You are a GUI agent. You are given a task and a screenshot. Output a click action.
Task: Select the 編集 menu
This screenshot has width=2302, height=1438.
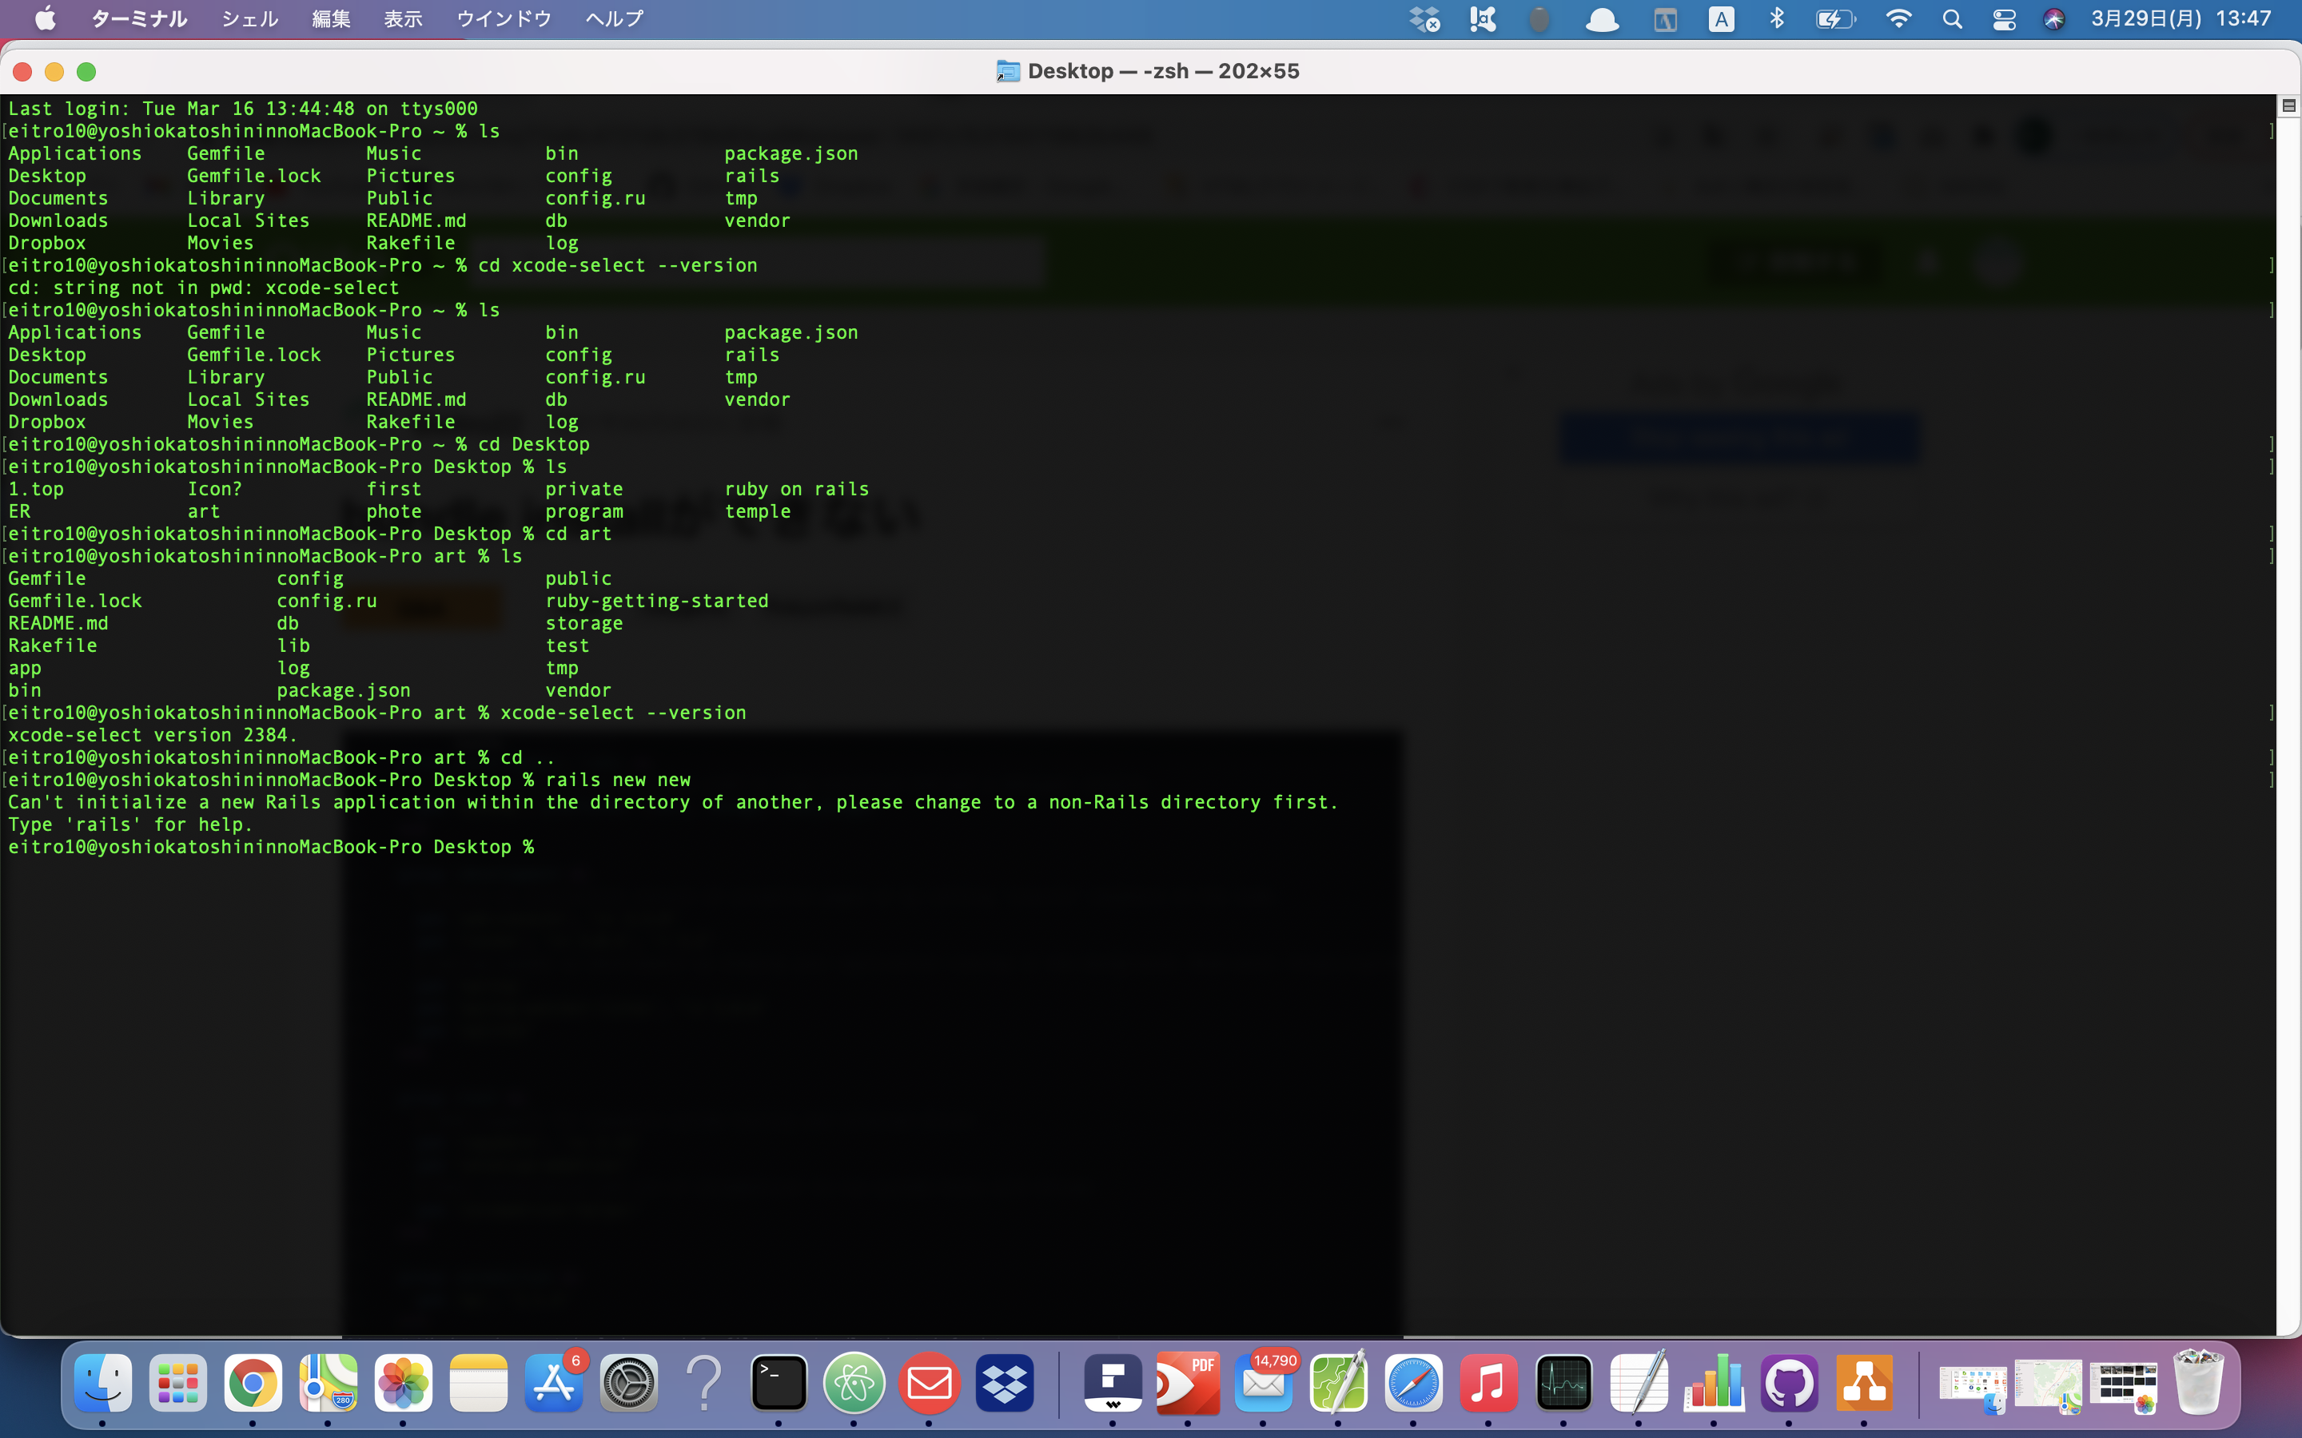click(326, 18)
